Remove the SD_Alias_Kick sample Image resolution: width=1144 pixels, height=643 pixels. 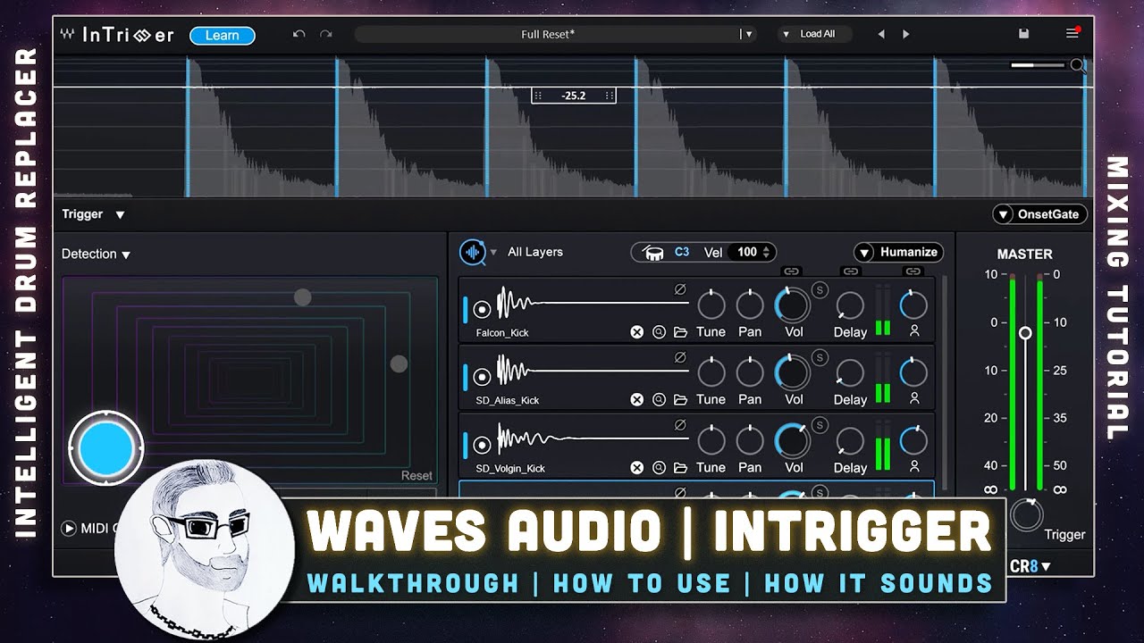click(x=637, y=400)
